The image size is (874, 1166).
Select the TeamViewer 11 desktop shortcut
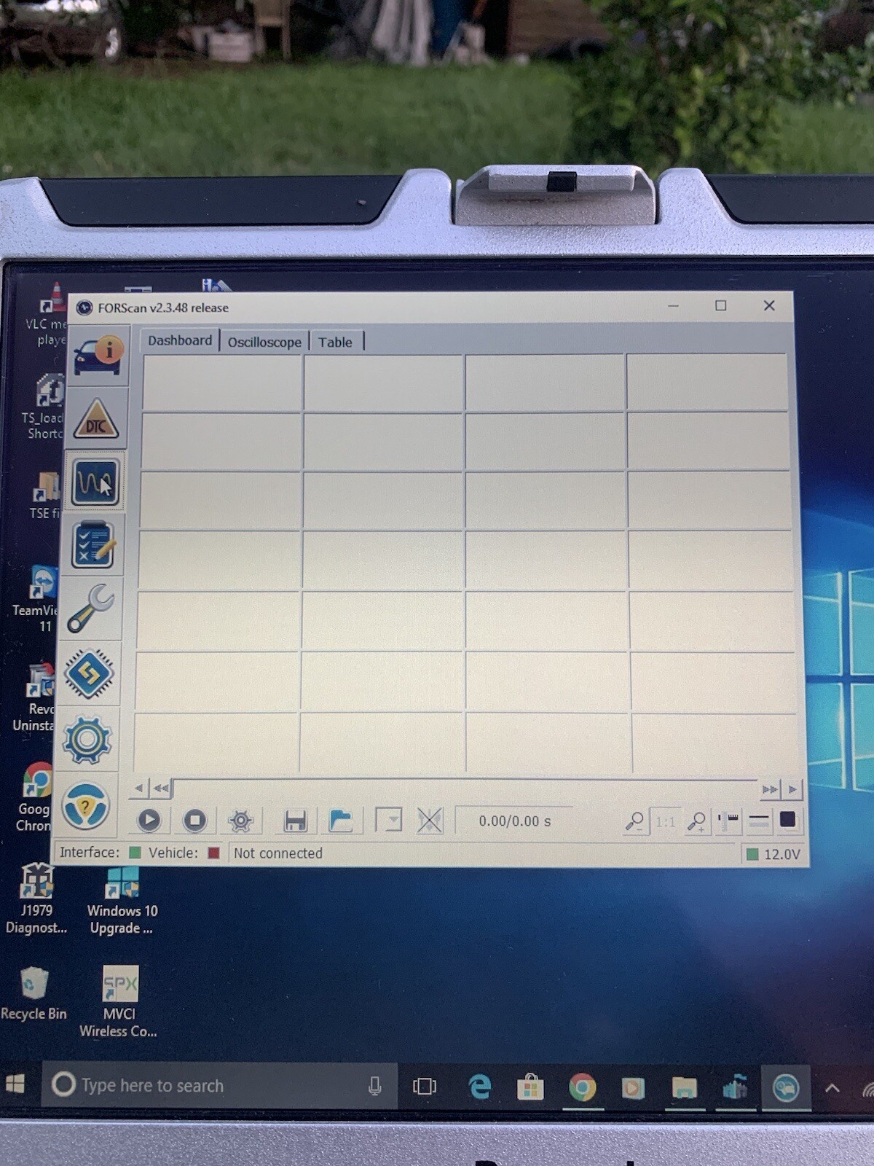36,600
